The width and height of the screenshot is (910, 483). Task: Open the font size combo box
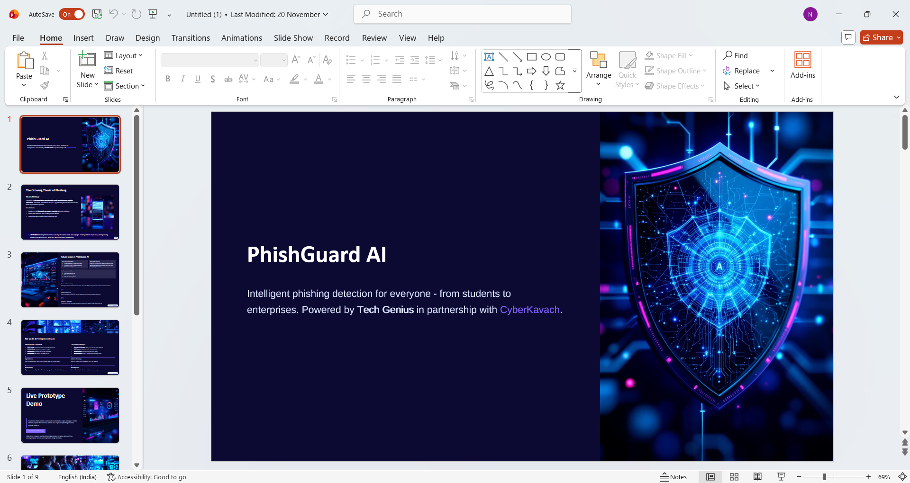tap(274, 60)
